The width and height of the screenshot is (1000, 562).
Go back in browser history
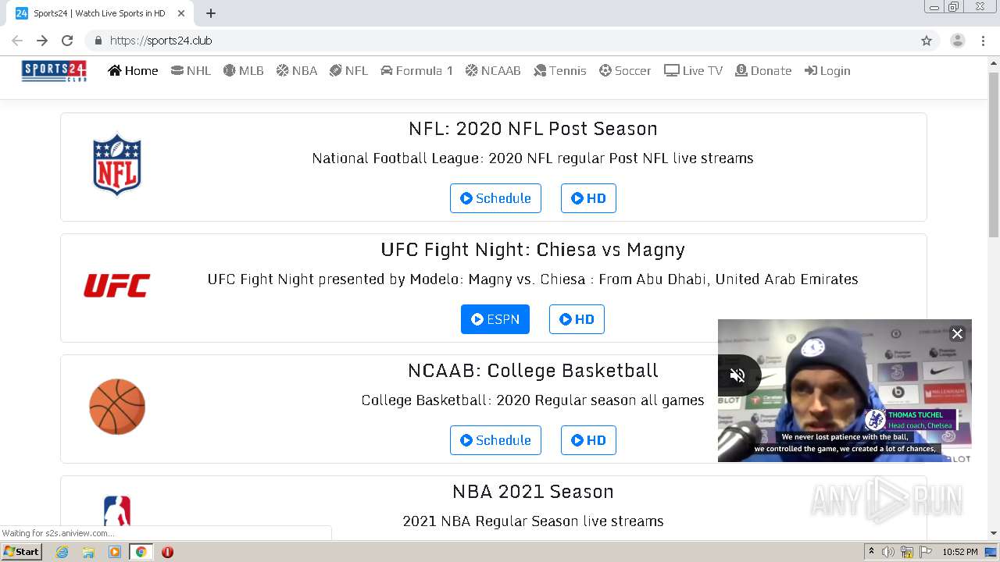pyautogui.click(x=17, y=41)
